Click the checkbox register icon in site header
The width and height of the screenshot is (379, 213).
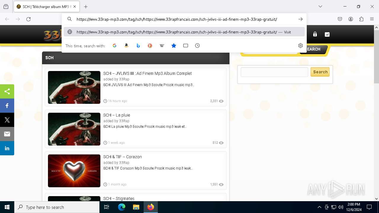click(x=327, y=34)
